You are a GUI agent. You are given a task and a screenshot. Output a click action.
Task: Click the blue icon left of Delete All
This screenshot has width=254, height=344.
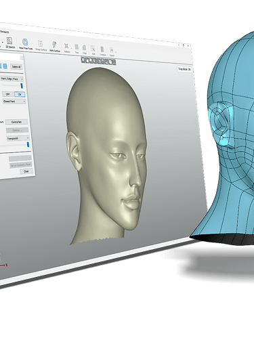click(x=5, y=66)
